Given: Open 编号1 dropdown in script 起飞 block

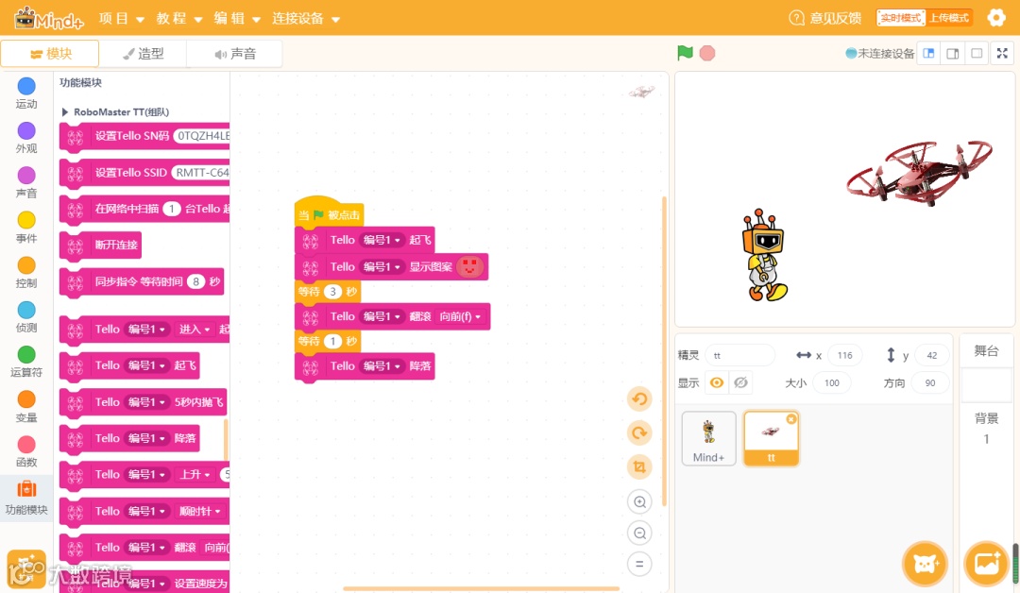Looking at the screenshot, I should (x=382, y=240).
